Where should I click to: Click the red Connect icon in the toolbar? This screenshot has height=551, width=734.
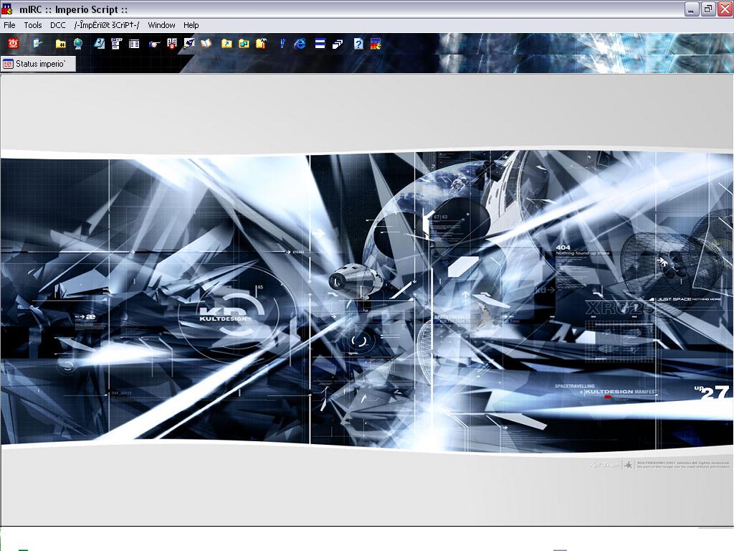coord(13,44)
